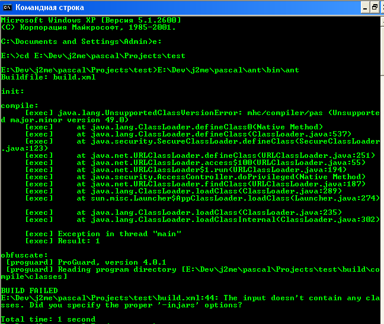Click the restore down window button
Viewport: 384px width, 324px height.
click(374, 8)
